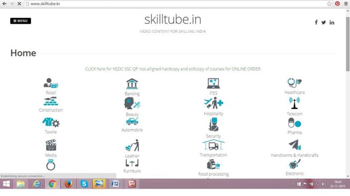Click the Telecom text label
Screen dimensions: 350x196
tap(295, 114)
